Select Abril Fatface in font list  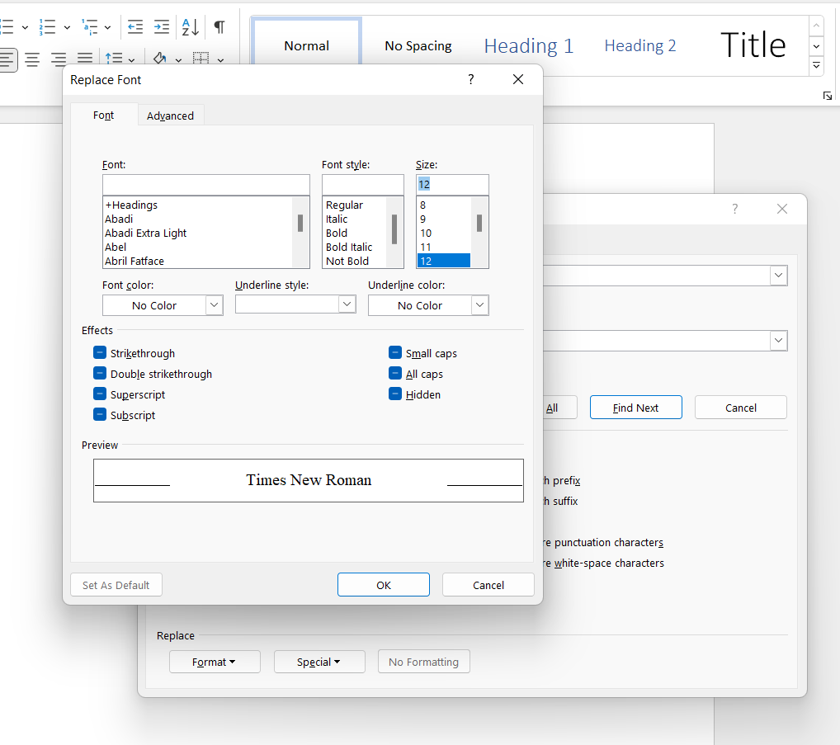134,261
